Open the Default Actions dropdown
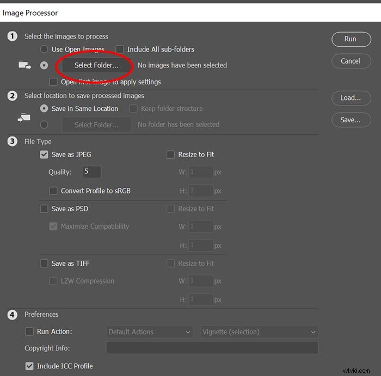381x376 pixels. [150, 332]
